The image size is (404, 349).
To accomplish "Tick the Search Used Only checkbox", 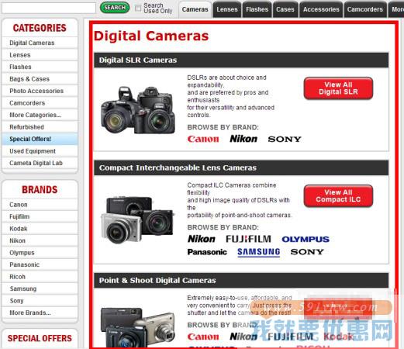I will 138,8.
